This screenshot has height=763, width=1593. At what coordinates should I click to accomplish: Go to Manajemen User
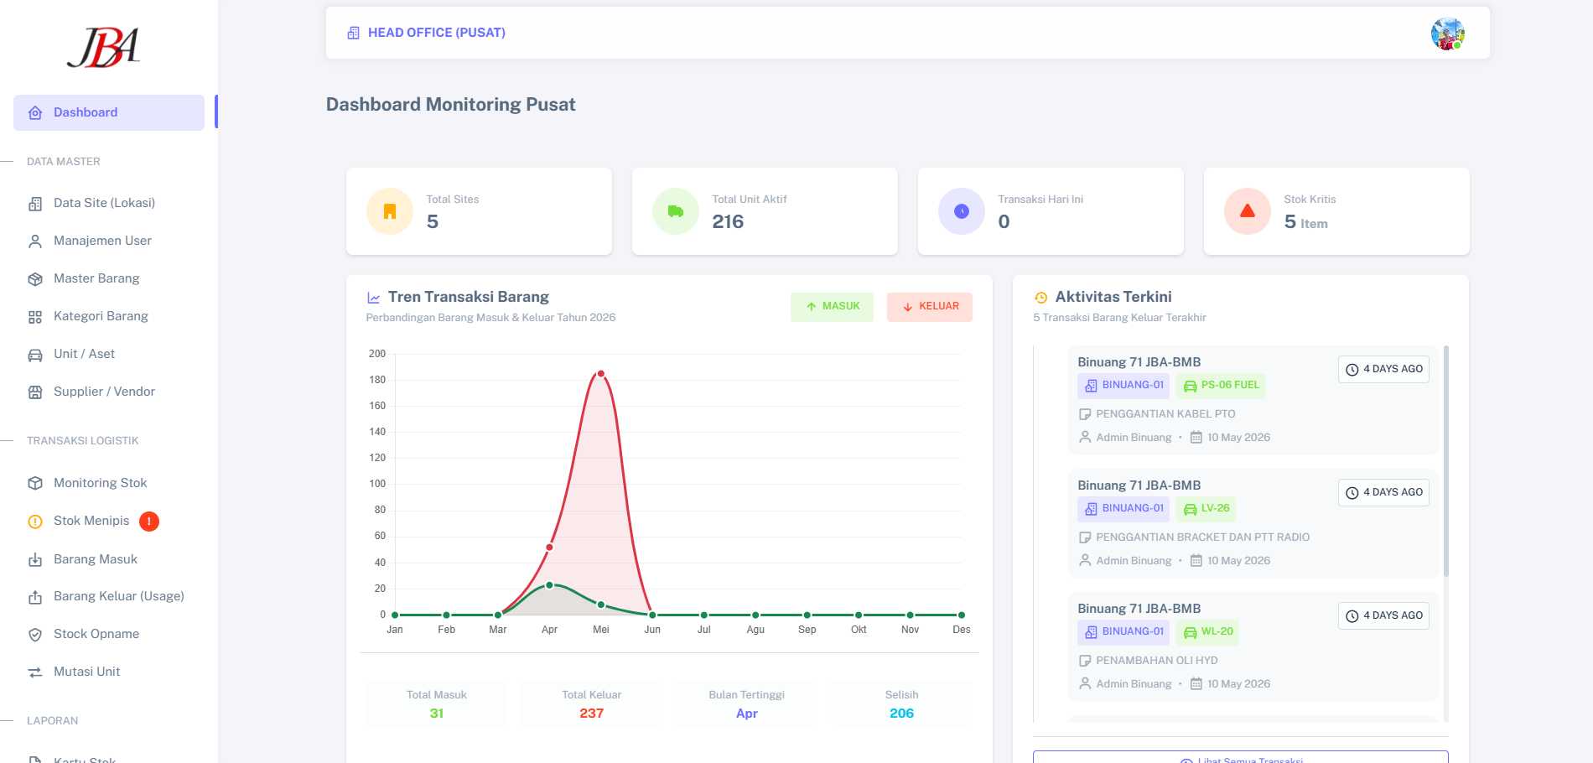[x=102, y=241]
